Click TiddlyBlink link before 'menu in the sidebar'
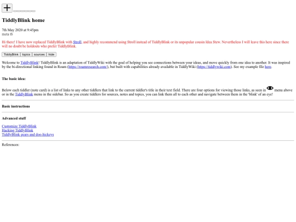The image size is (296, 222). pyautogui.click(x=24, y=94)
